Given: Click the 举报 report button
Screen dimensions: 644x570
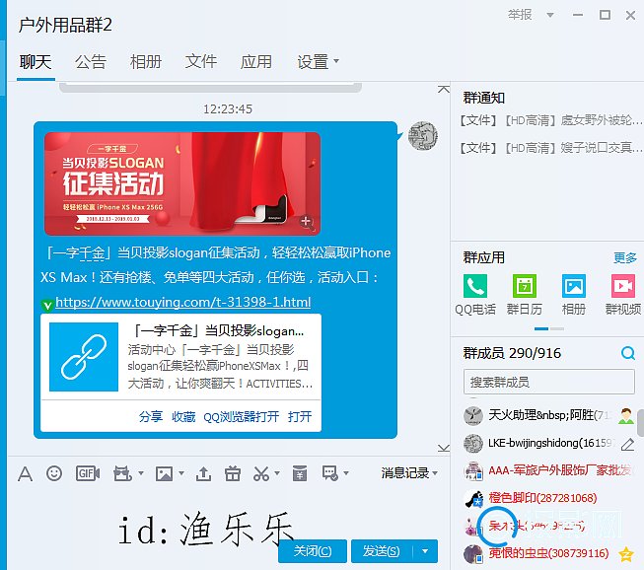Looking at the screenshot, I should [520, 15].
